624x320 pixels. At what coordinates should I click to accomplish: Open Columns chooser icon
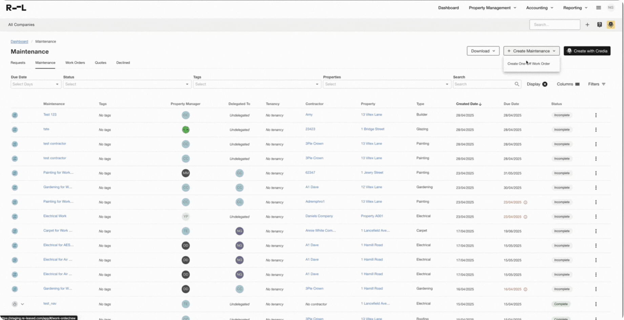577,84
